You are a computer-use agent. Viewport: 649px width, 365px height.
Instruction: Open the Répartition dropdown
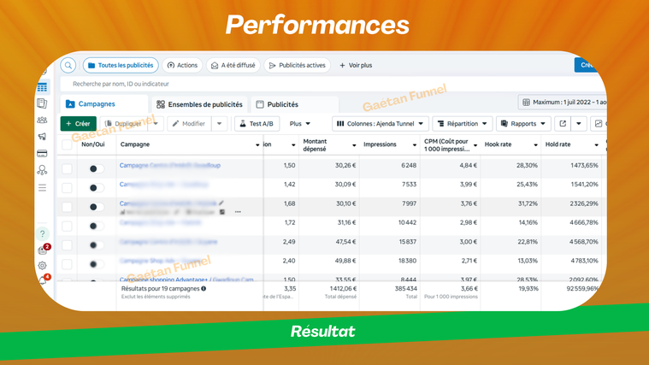pyautogui.click(x=462, y=124)
